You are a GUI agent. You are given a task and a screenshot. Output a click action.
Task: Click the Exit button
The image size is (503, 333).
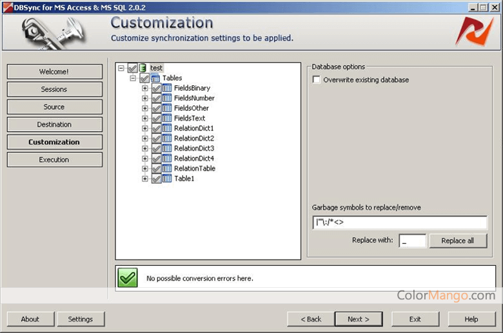coord(415,319)
